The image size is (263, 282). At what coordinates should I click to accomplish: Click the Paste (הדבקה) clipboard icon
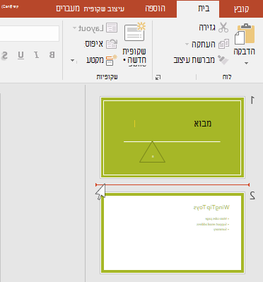[245, 34]
